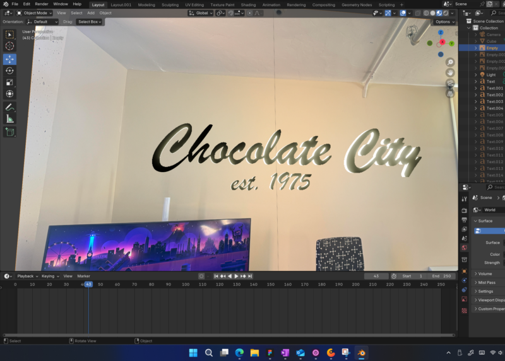Open Orientation Default dropdown
Viewport: 505px width, 361px height.
point(42,22)
